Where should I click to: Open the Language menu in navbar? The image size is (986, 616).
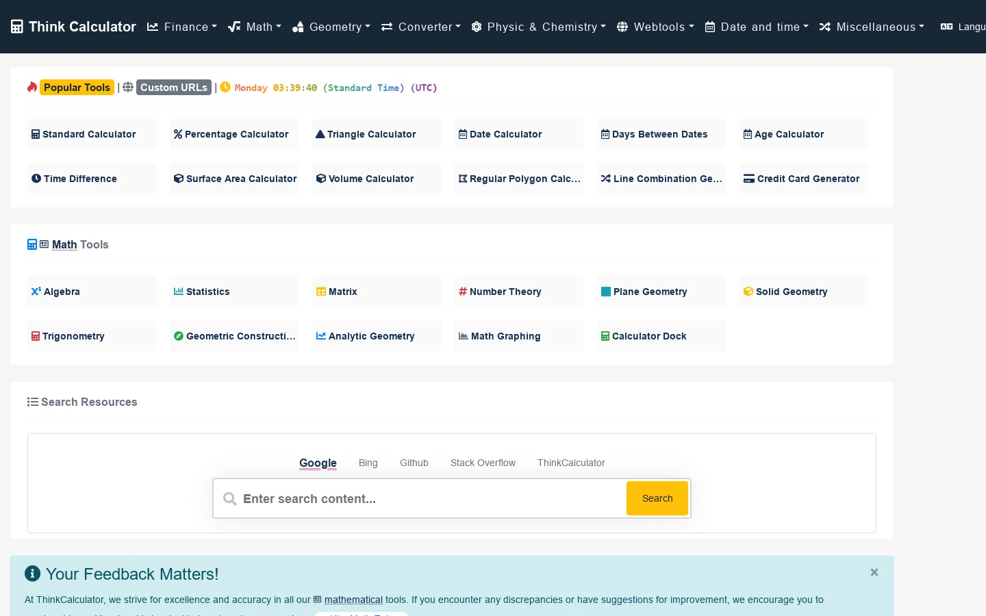(x=963, y=27)
